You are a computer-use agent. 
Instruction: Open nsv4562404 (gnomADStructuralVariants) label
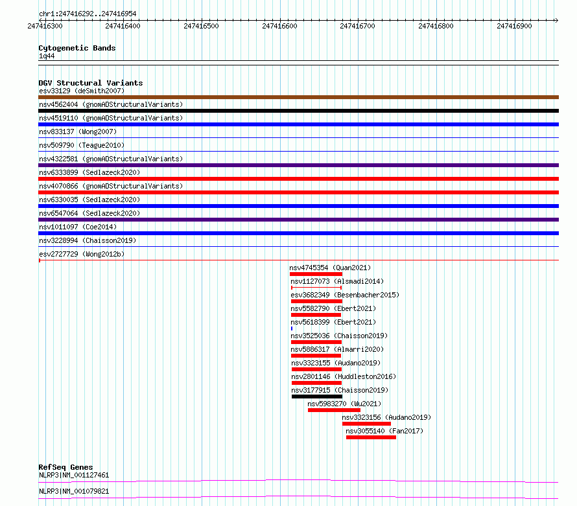[111, 104]
